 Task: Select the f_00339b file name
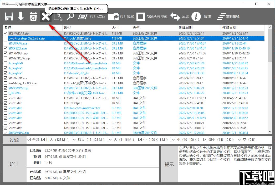click(14, 93)
